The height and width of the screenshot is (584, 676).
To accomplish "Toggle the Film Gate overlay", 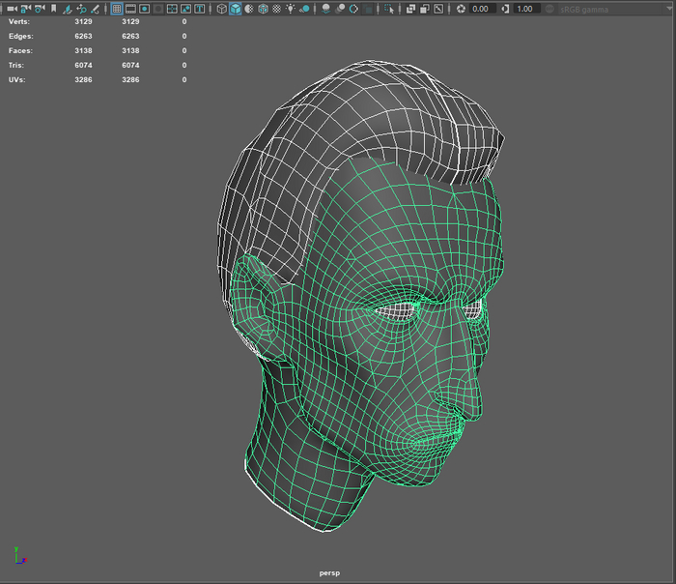I will click(x=130, y=9).
